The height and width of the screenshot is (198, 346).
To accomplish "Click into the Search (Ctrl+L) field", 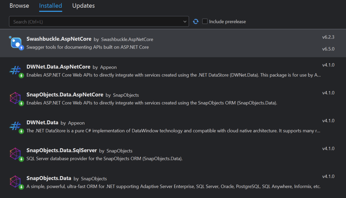I will pyautogui.click(x=95, y=22).
